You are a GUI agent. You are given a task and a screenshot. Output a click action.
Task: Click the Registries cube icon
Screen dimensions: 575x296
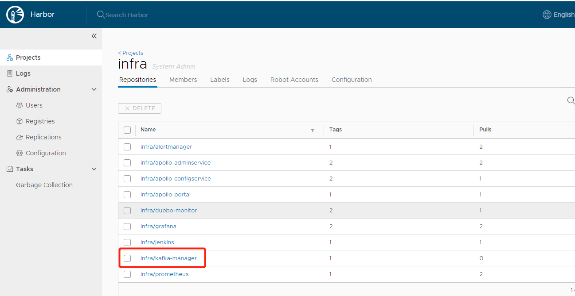[x=20, y=121]
